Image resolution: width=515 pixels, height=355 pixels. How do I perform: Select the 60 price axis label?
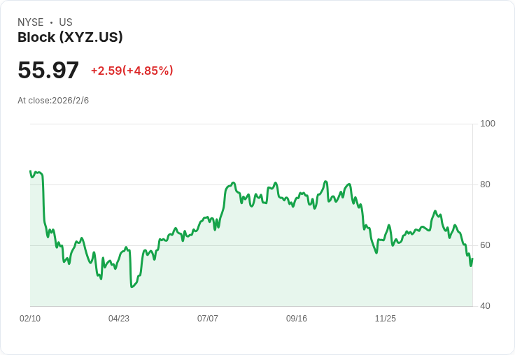pos(485,245)
